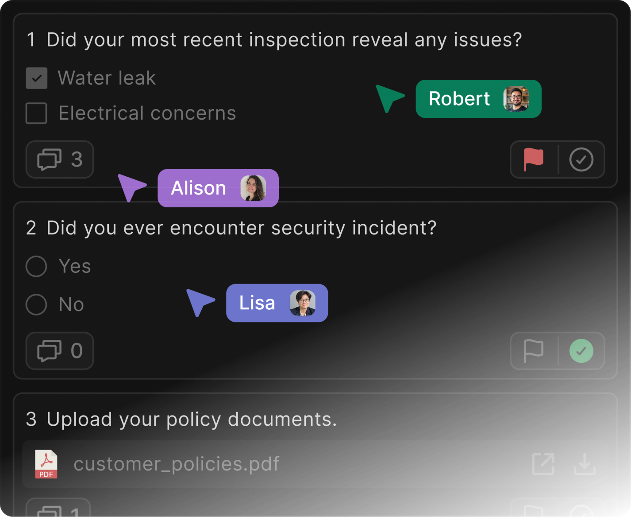Click Robert's avatar in the green label
631x517 pixels.
[x=516, y=99]
